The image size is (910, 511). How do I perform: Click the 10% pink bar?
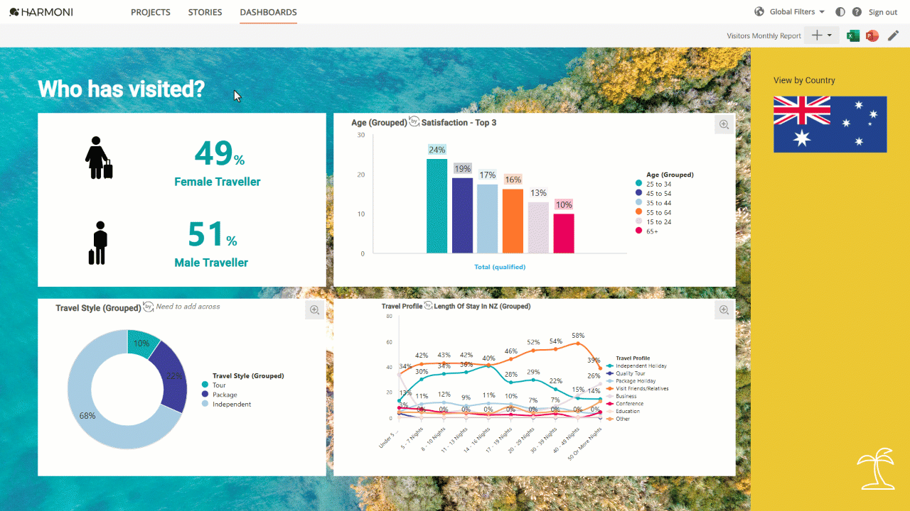coord(563,233)
